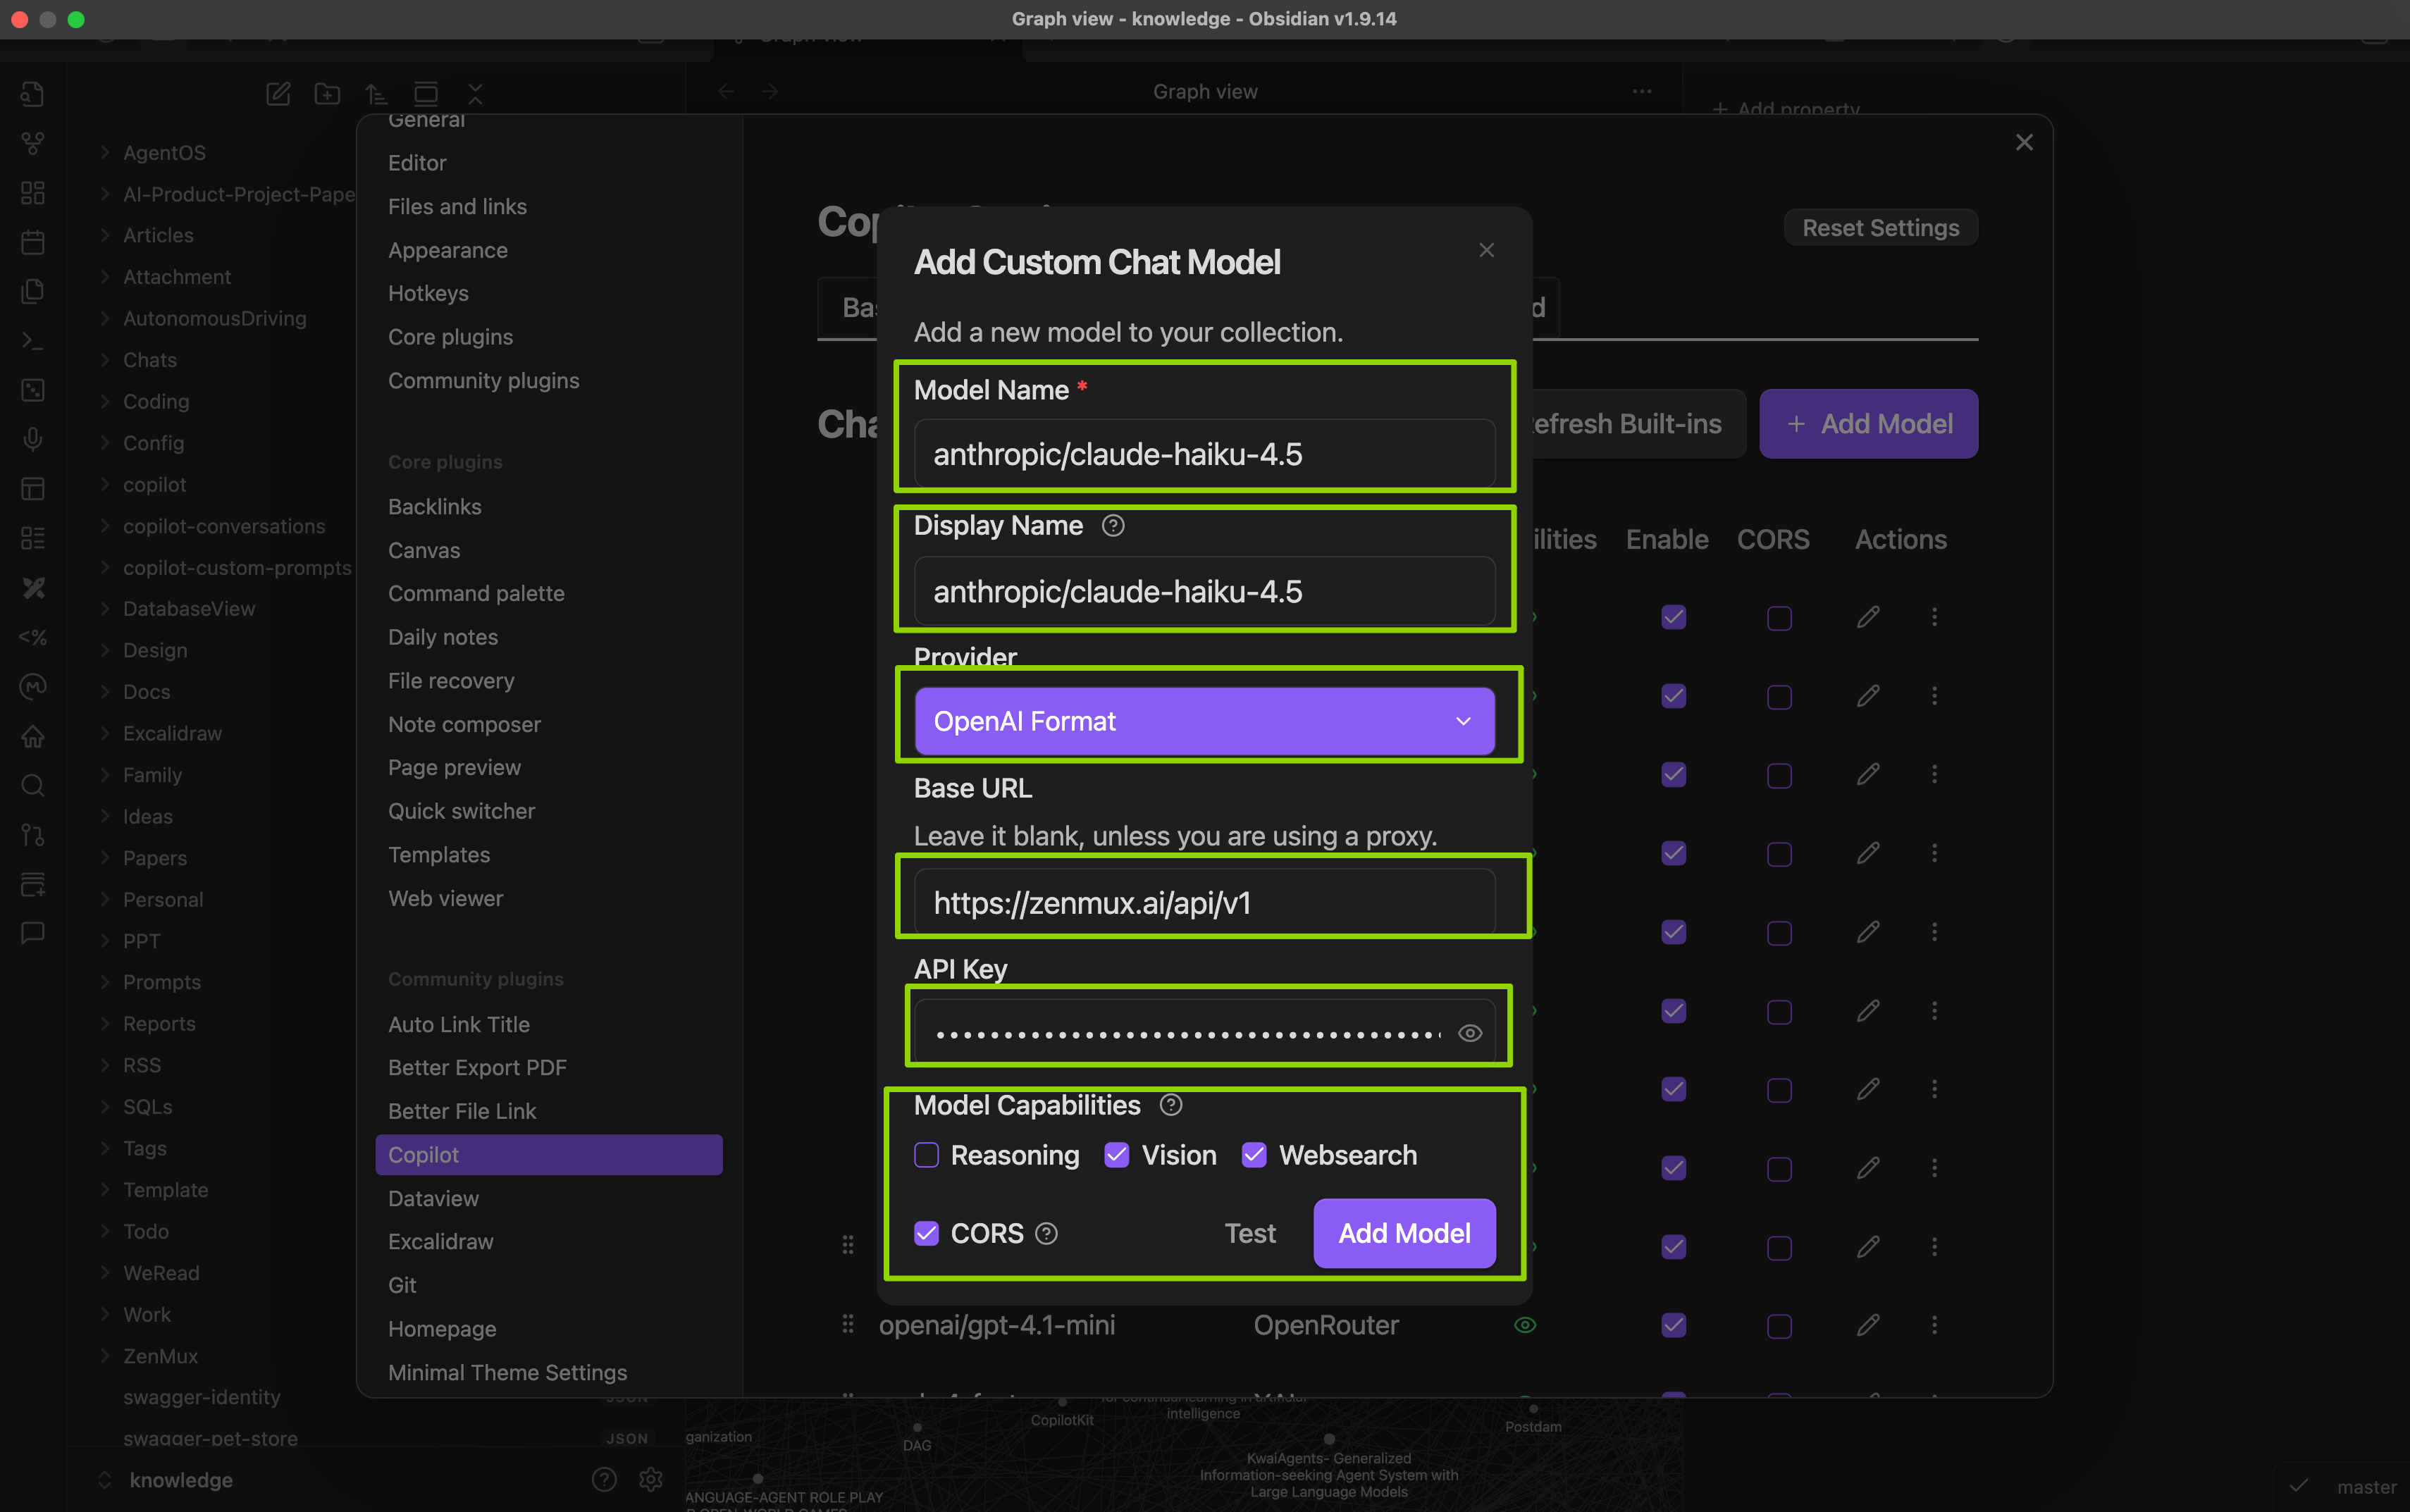Uncheck the Websearch capability checkbox

pos(1254,1156)
